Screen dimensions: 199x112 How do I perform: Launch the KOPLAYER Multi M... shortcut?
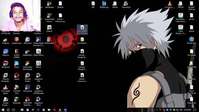pos(28,101)
